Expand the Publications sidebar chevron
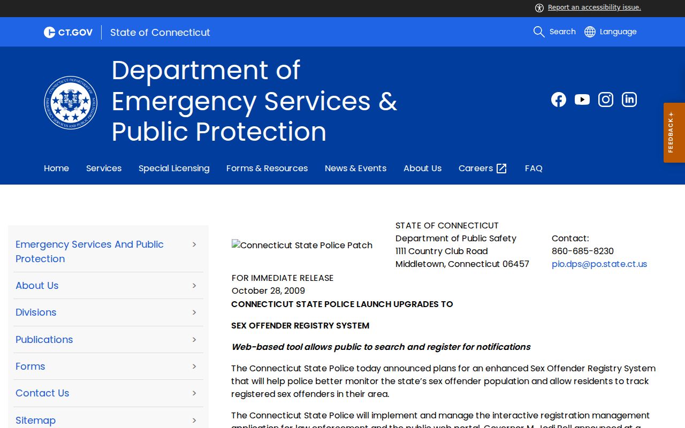 click(194, 340)
